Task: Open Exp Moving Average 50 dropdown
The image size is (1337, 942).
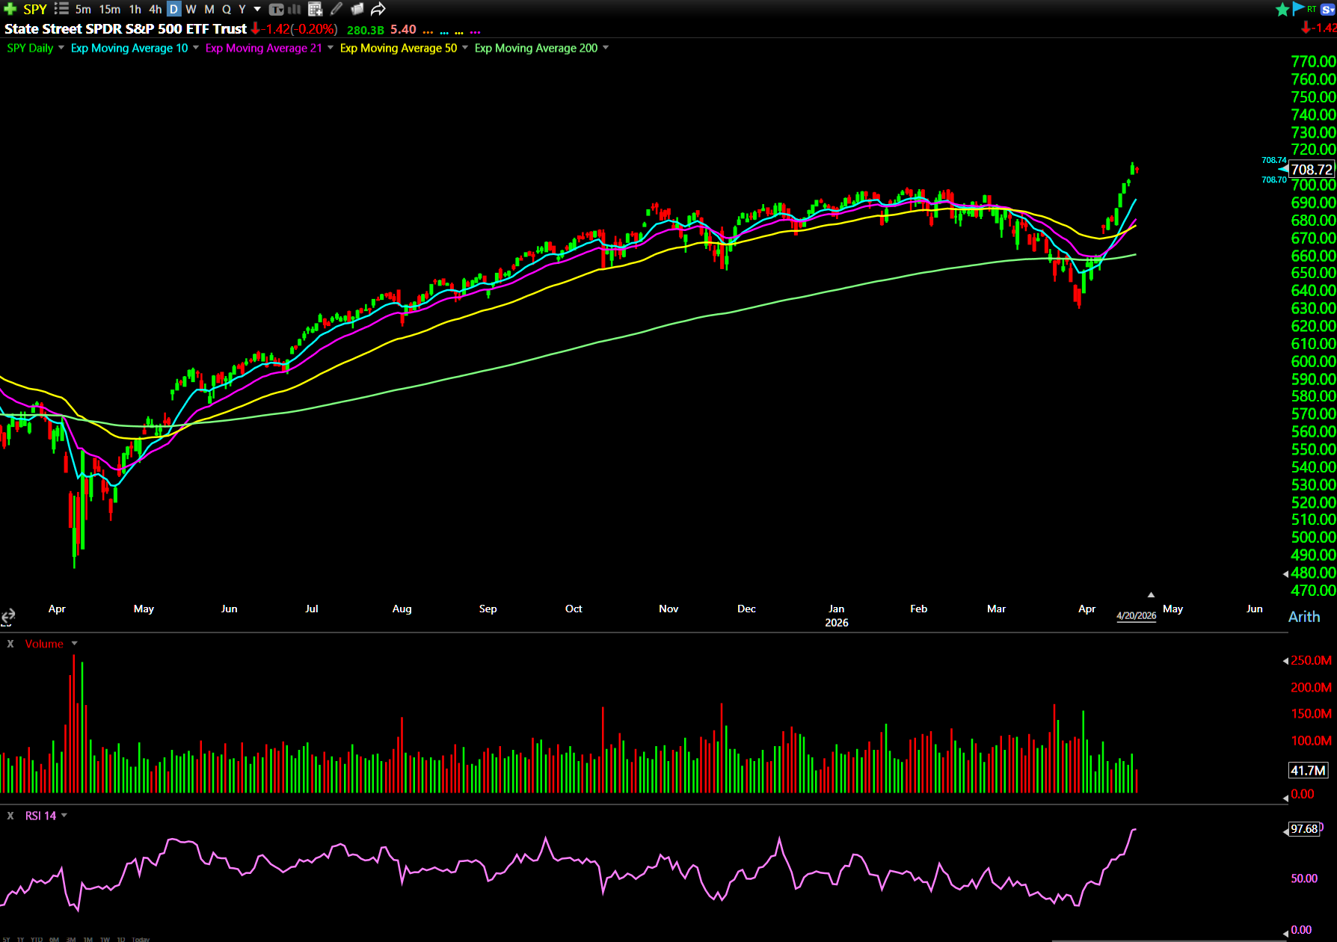Action: point(465,48)
